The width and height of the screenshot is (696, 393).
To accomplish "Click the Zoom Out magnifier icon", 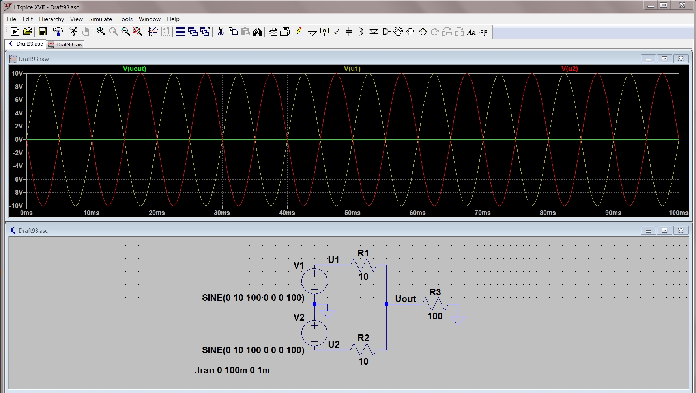I will coord(125,32).
